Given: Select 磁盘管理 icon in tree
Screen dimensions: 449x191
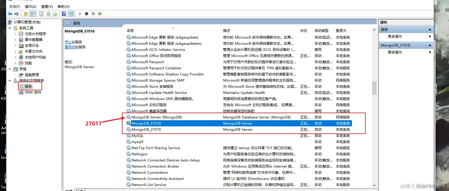Looking at the screenshot, I should pos(21,75).
